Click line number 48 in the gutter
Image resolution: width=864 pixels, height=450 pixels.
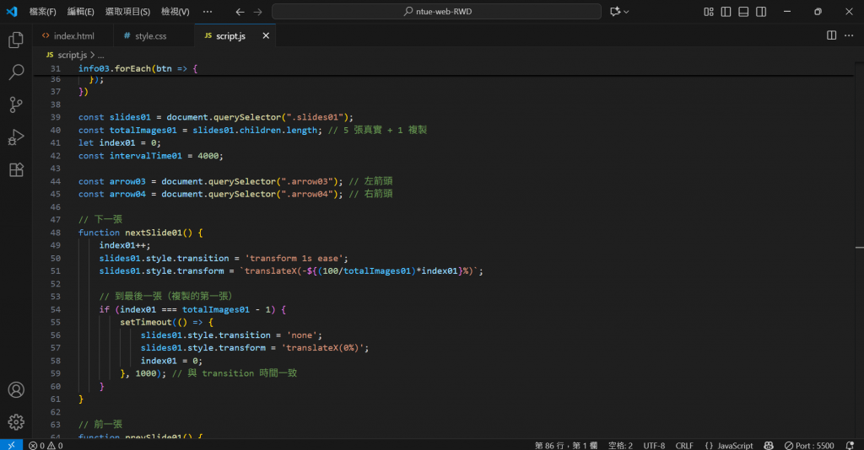(55, 233)
